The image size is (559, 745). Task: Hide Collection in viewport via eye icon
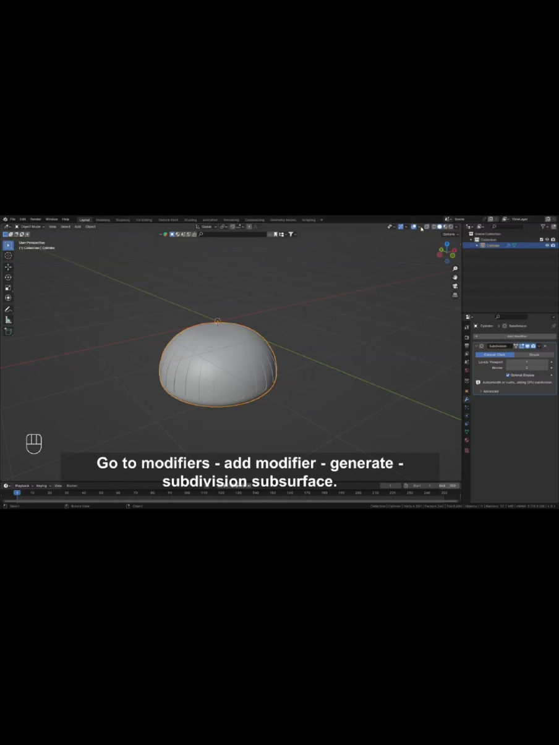pyautogui.click(x=547, y=240)
